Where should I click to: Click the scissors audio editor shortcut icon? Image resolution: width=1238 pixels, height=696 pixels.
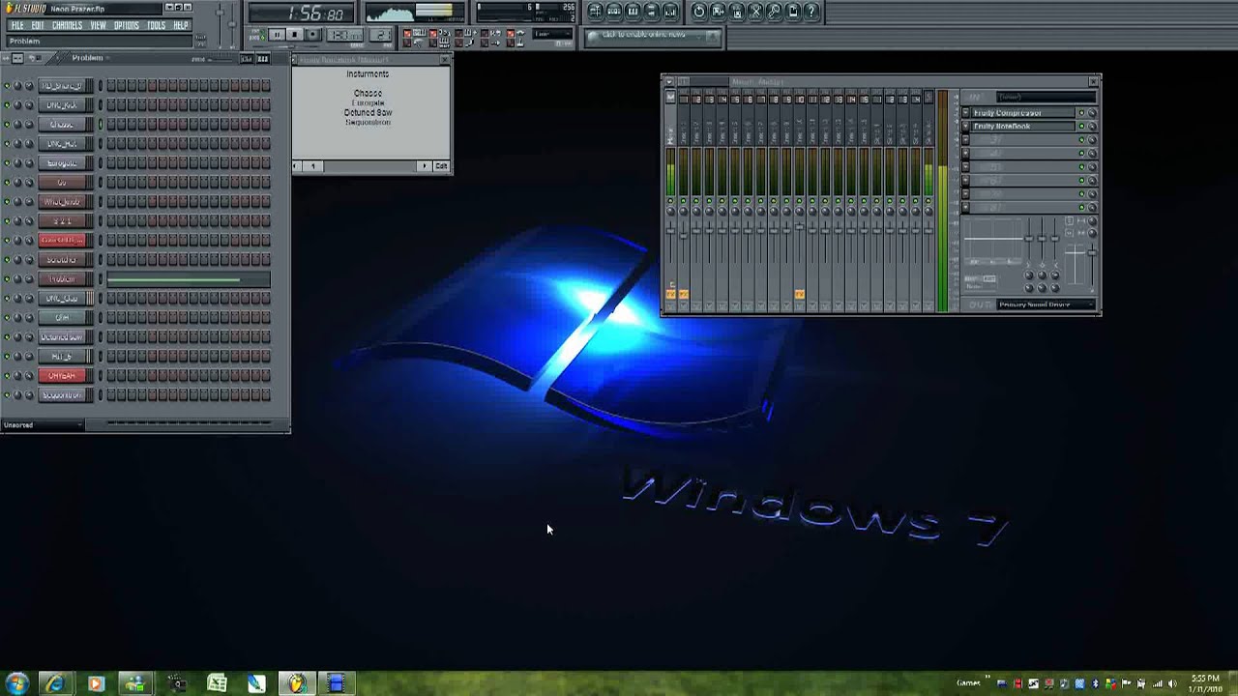pyautogui.click(x=755, y=12)
